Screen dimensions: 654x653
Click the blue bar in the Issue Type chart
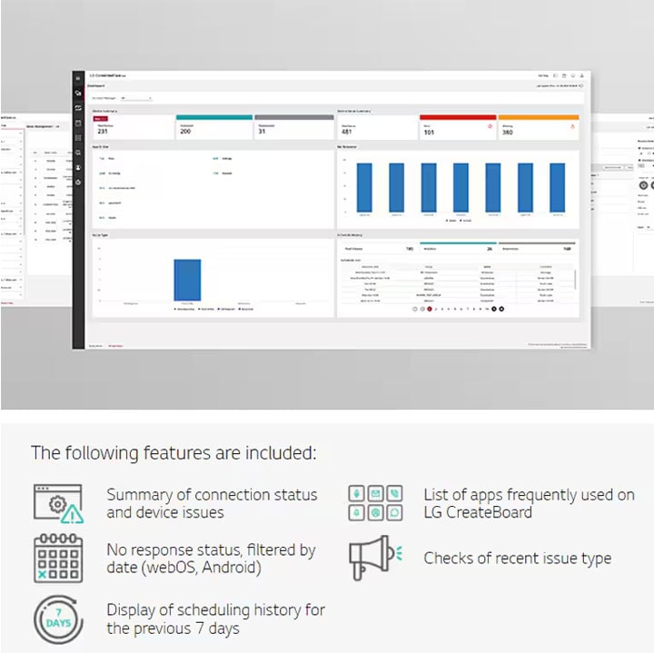[187, 280]
